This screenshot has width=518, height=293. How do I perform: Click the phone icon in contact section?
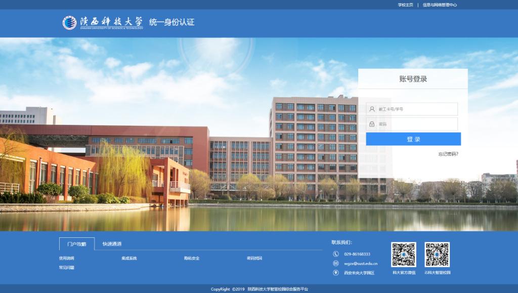[336, 254]
